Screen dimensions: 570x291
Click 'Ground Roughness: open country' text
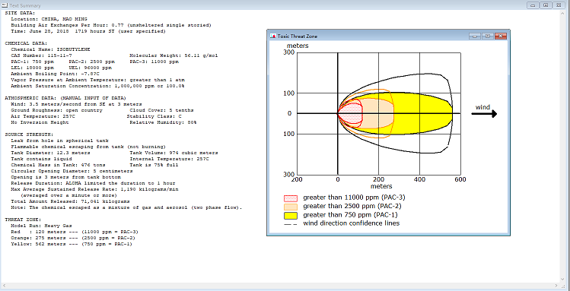[x=57, y=110]
